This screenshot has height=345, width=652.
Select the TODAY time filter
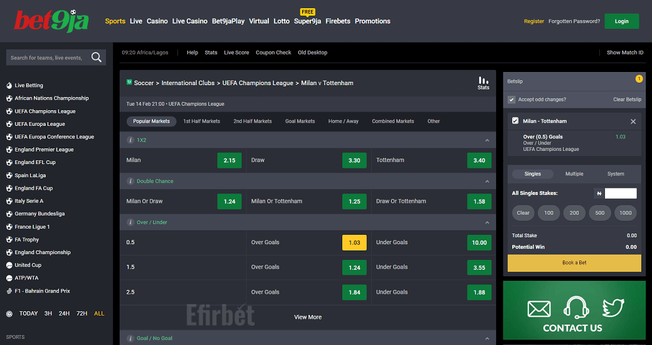point(28,314)
